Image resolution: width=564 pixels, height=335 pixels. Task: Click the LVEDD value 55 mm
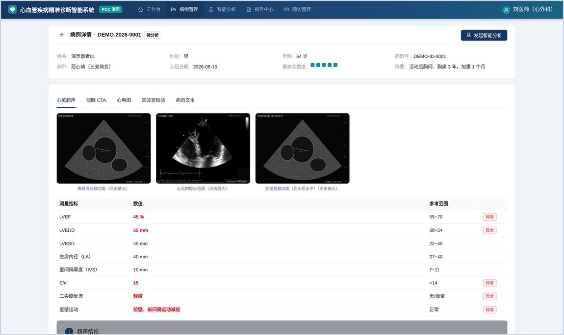141,230
